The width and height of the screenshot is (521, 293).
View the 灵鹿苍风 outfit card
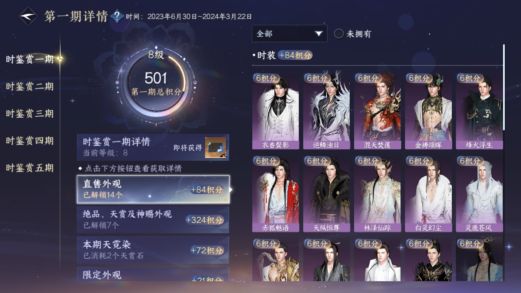tap(479, 194)
